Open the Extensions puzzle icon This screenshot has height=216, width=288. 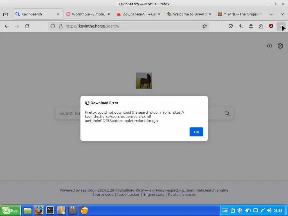tap(261, 26)
